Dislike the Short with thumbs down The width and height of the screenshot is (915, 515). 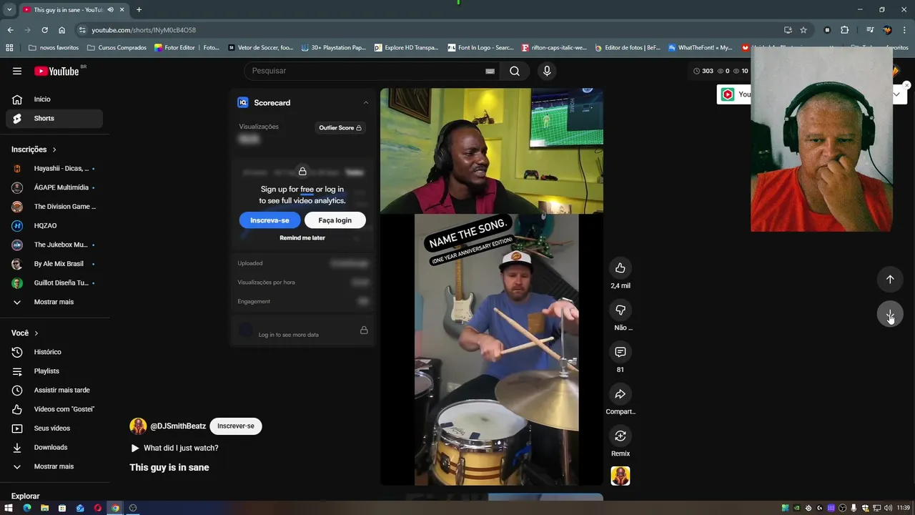click(x=620, y=310)
